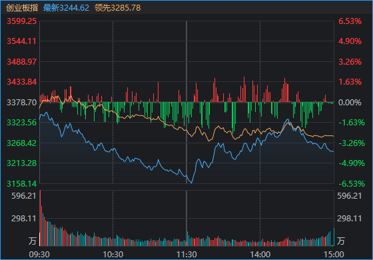The height and width of the screenshot is (260, 373).
Task: Click the 11:30 time axis label
Action: tap(186, 255)
